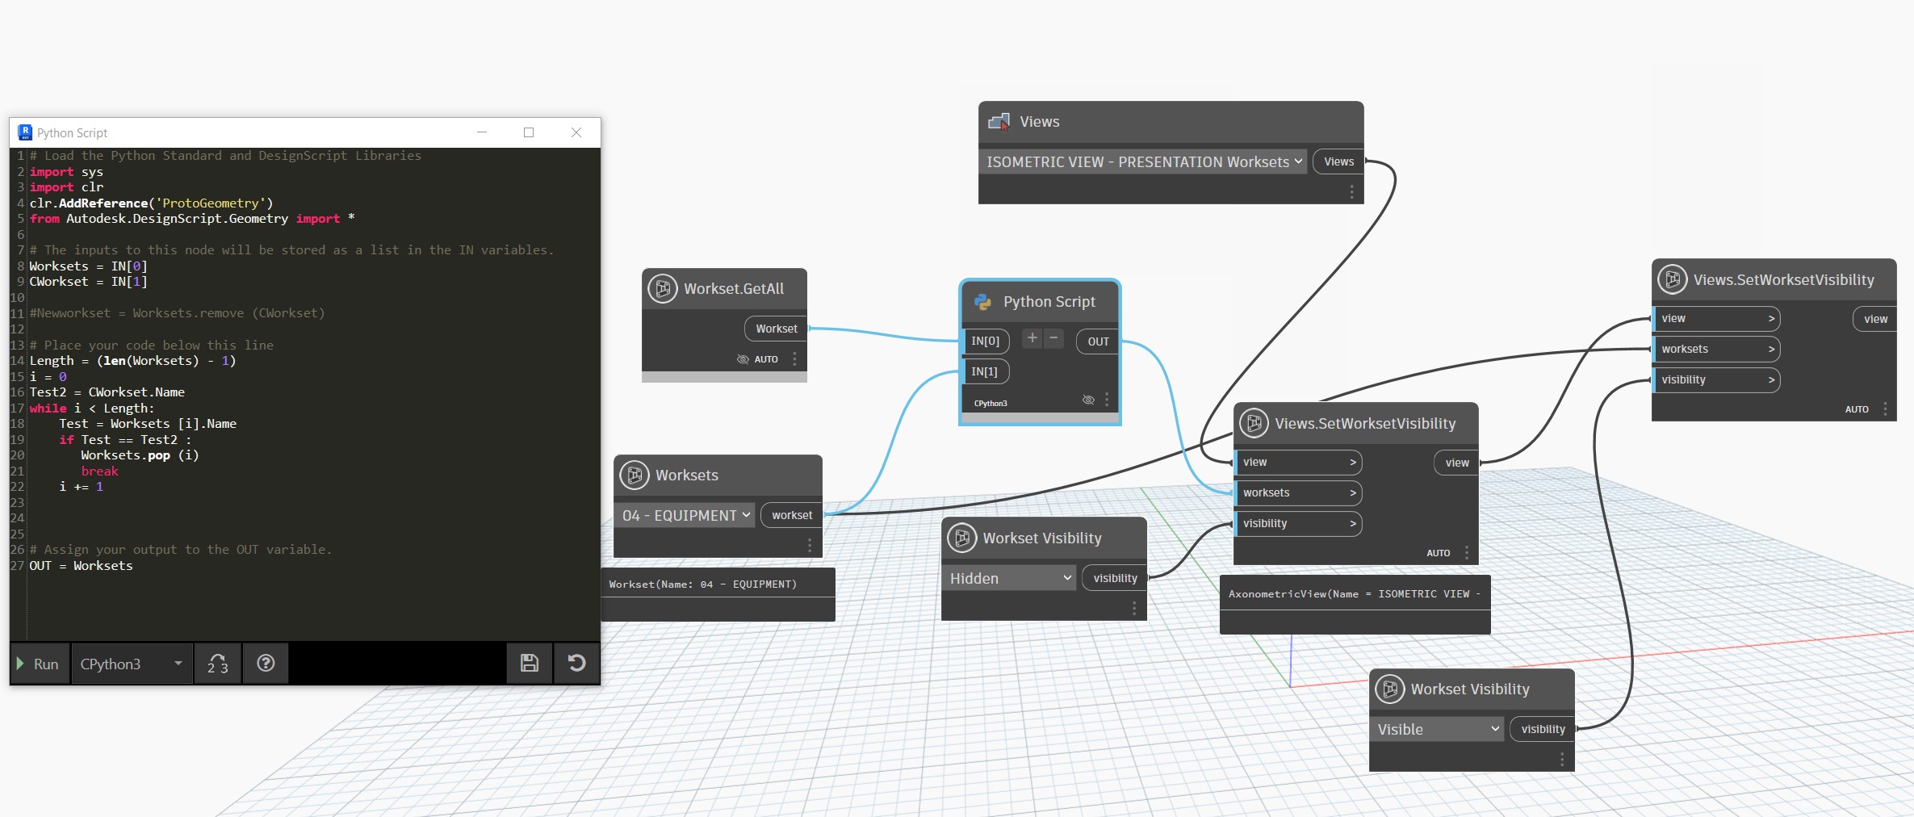The image size is (1914, 817).
Task: Click the Visible Workset Visibility node icon
Action: coord(1390,689)
